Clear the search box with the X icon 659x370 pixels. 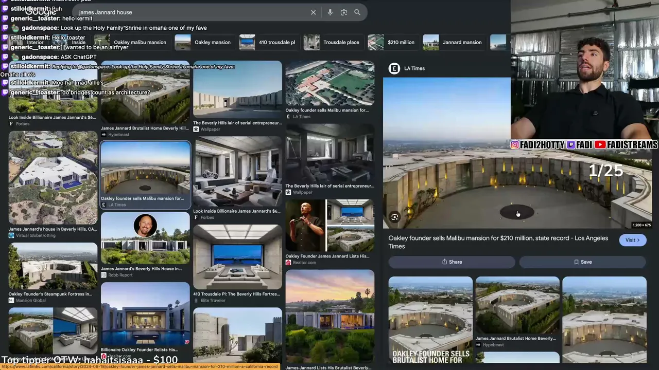(313, 12)
